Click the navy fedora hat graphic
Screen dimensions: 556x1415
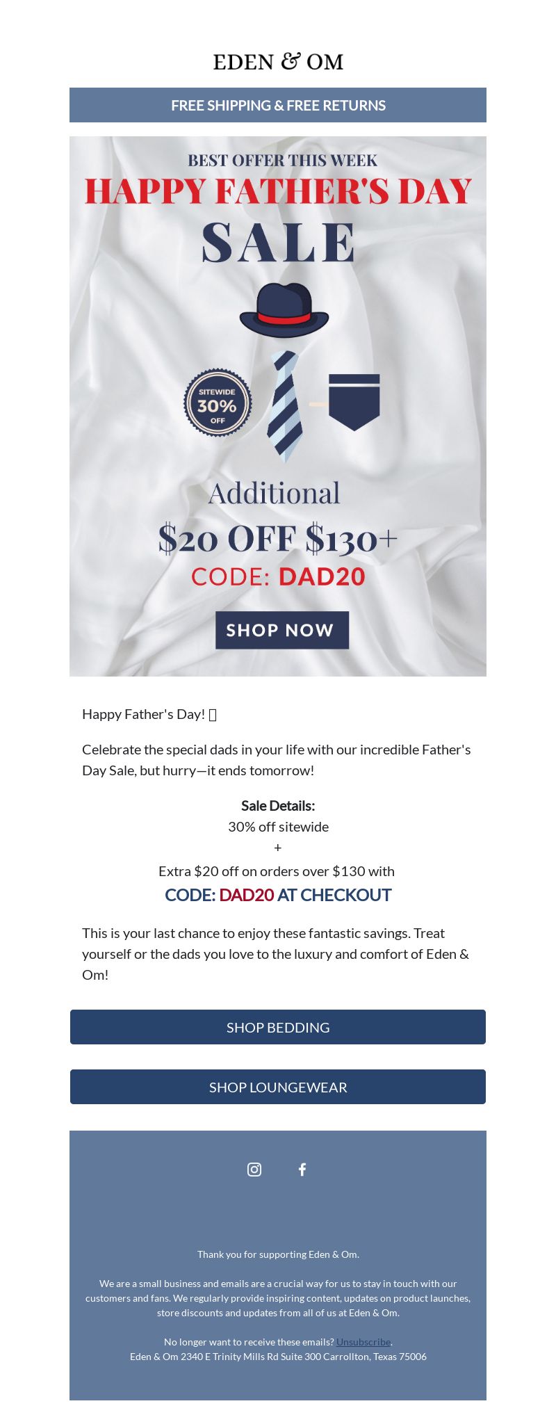[x=284, y=310]
